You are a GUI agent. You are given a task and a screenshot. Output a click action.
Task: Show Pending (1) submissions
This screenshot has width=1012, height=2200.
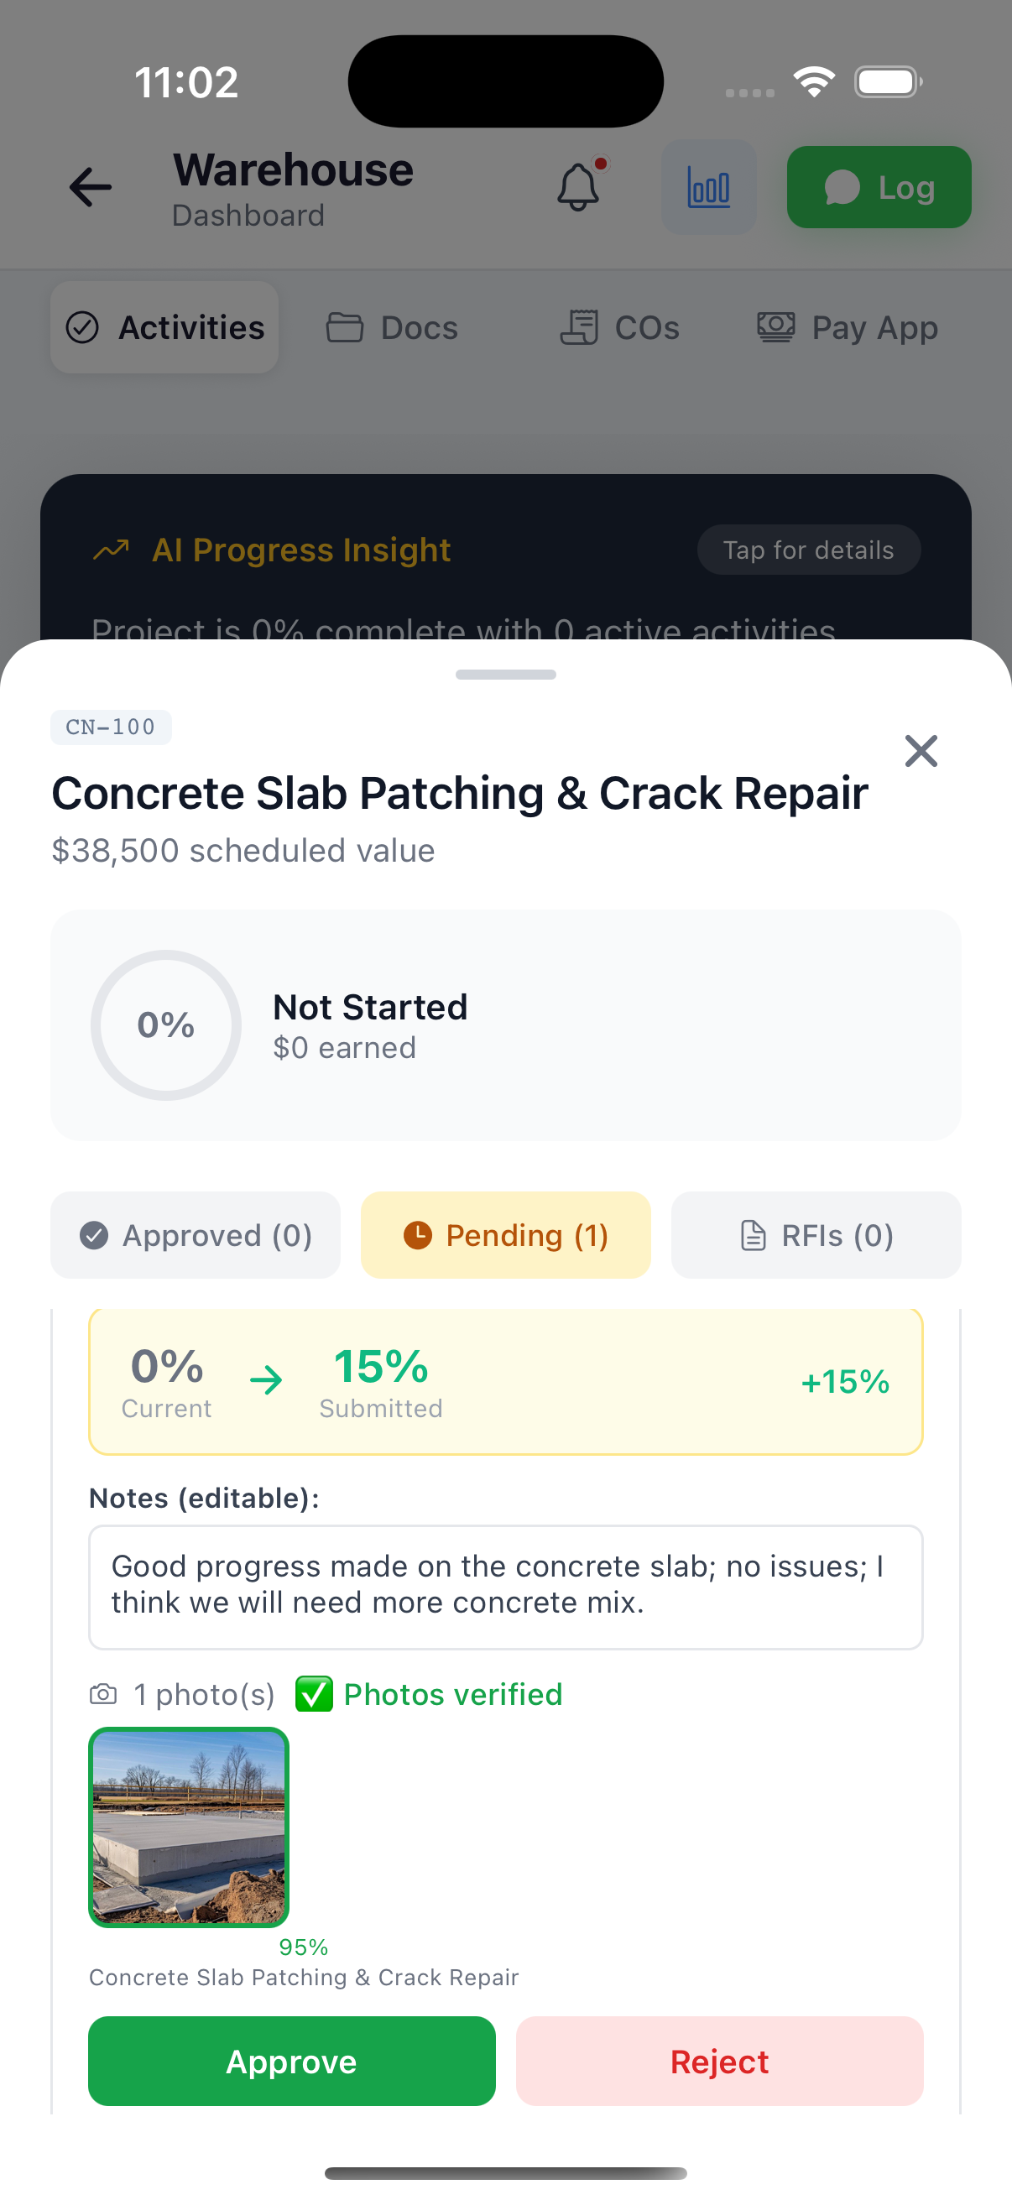coord(505,1235)
